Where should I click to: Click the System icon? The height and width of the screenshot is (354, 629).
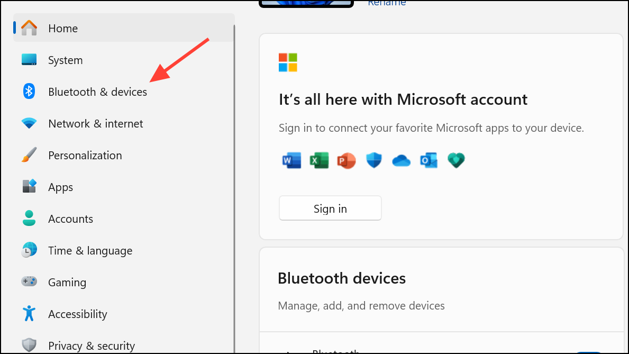click(29, 60)
